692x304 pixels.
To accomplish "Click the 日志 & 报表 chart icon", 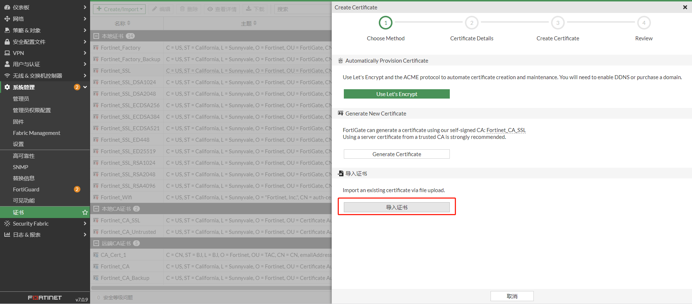I will (7, 235).
